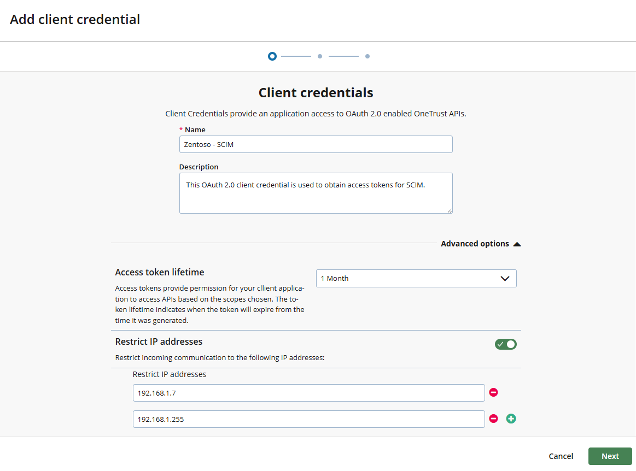Disable the Restrict IP addresses toggle
636x471 pixels.
[x=505, y=344]
